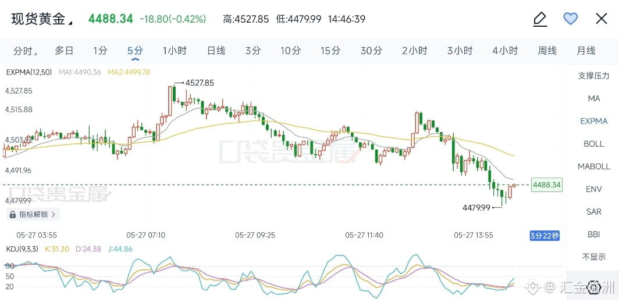
Task: Click the KDJ(9,3,3) indicator label
Action: pos(23,249)
